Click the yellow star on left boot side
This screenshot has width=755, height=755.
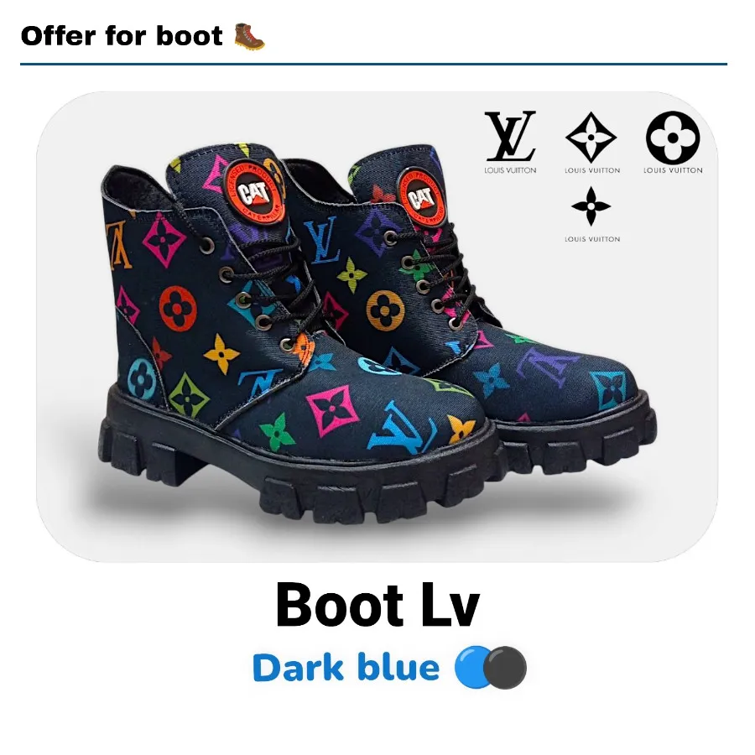[221, 354]
